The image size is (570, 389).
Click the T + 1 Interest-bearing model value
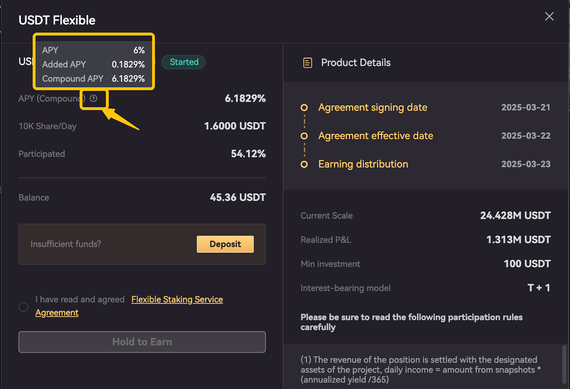tap(539, 288)
